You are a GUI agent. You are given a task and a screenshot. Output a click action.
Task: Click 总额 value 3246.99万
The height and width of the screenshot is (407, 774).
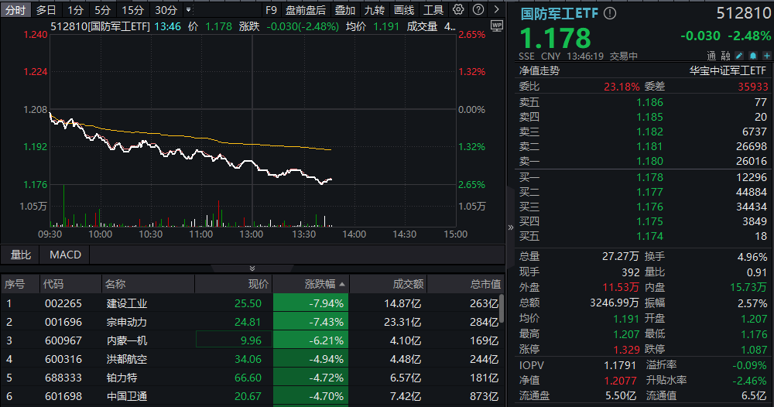[x=614, y=303]
